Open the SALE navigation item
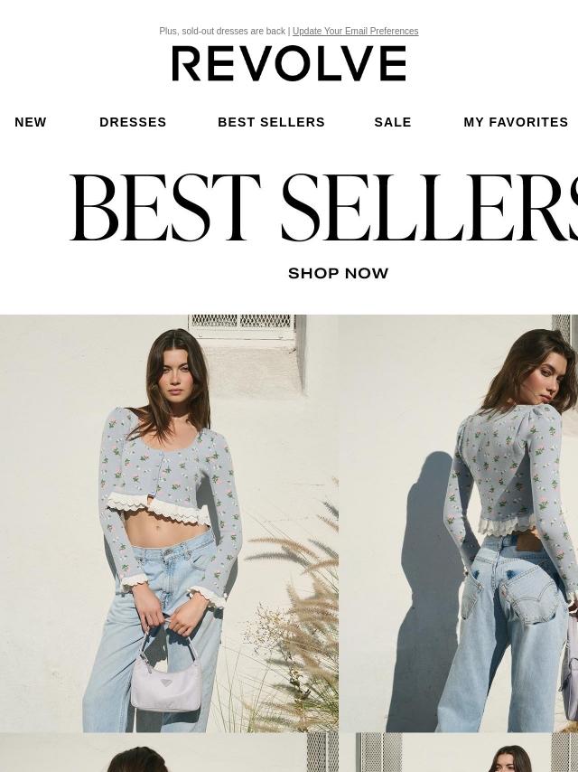 pyautogui.click(x=393, y=122)
